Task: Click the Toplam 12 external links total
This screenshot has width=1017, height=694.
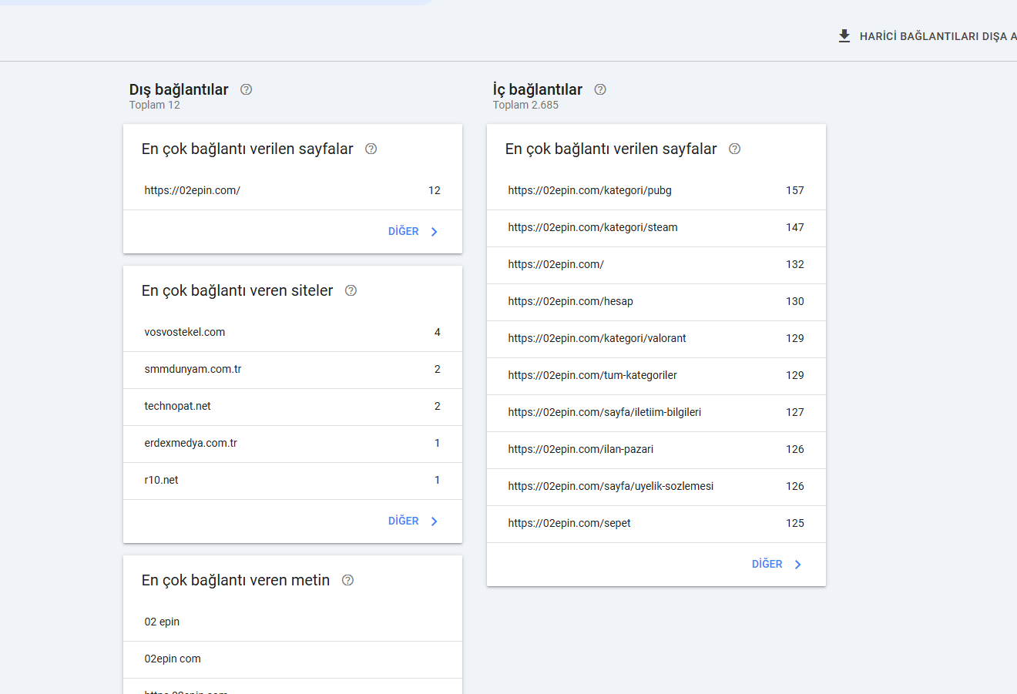Action: 155,105
